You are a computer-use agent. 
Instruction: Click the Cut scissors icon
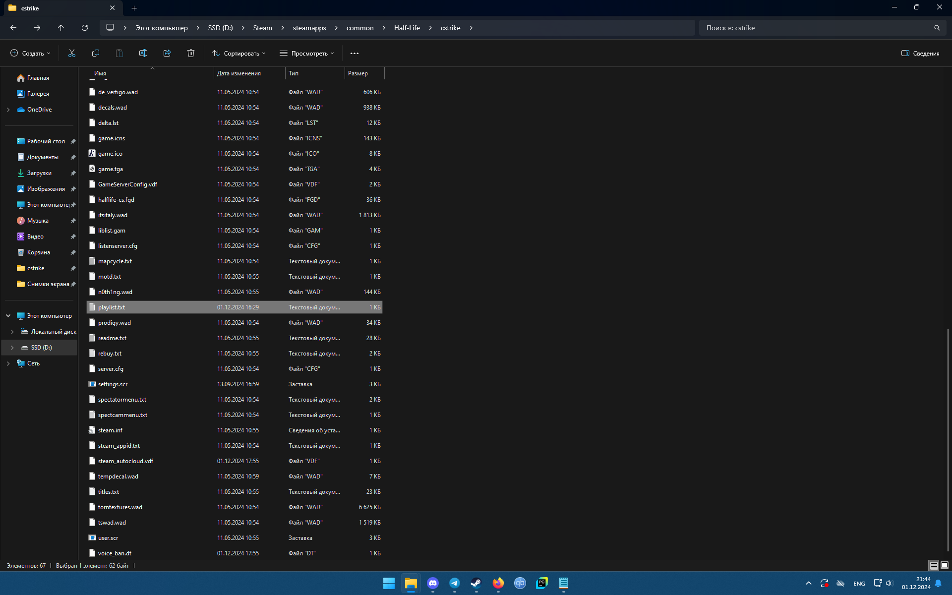pyautogui.click(x=72, y=53)
